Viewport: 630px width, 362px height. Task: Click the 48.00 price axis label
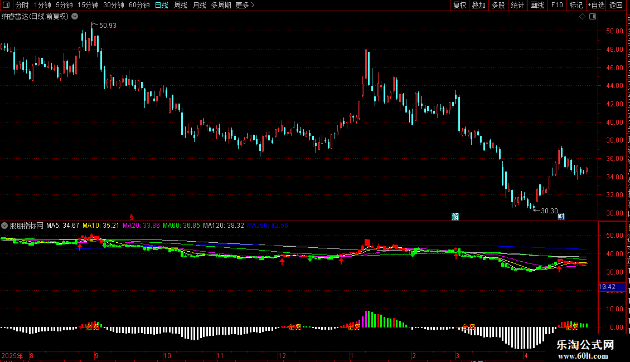(615, 50)
